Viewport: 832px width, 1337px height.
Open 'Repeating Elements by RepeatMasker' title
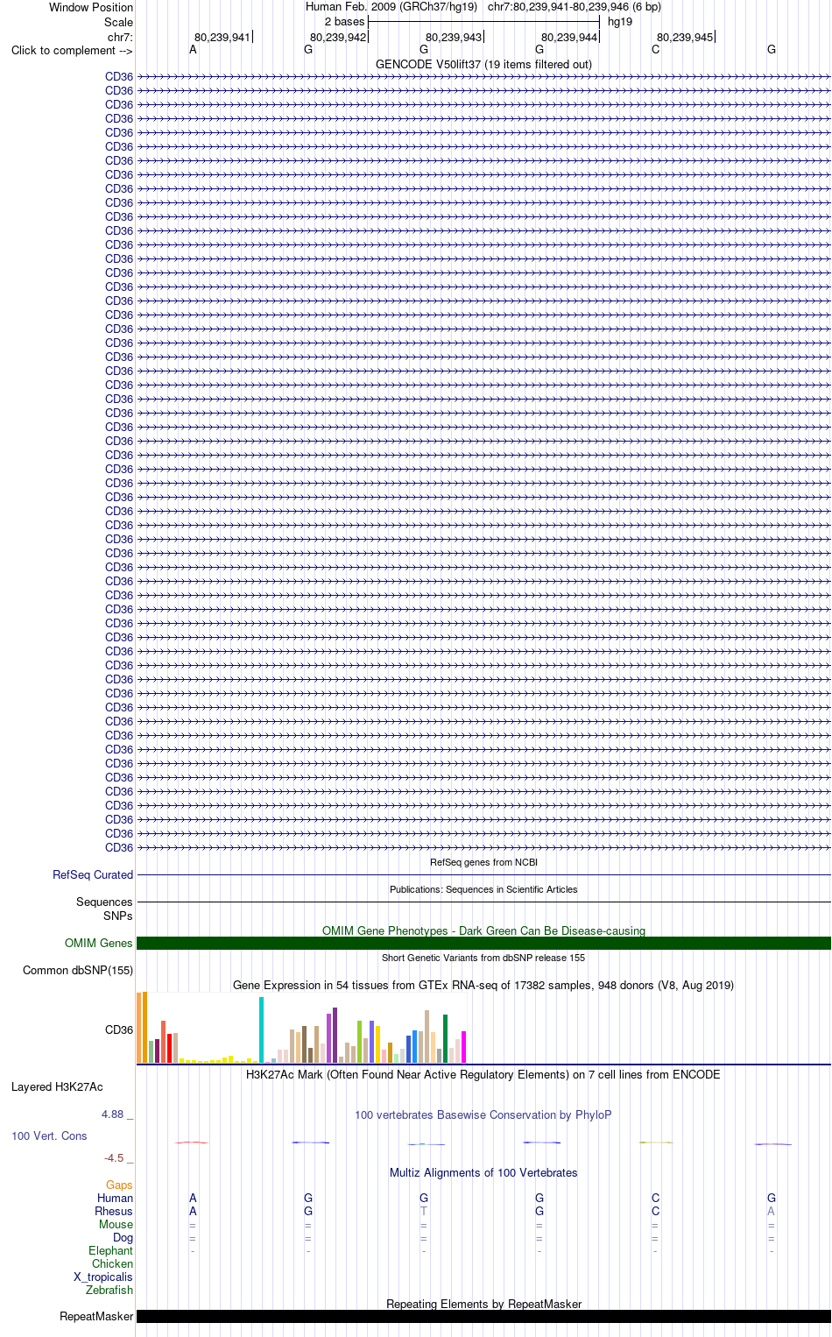pyautogui.click(x=483, y=1304)
